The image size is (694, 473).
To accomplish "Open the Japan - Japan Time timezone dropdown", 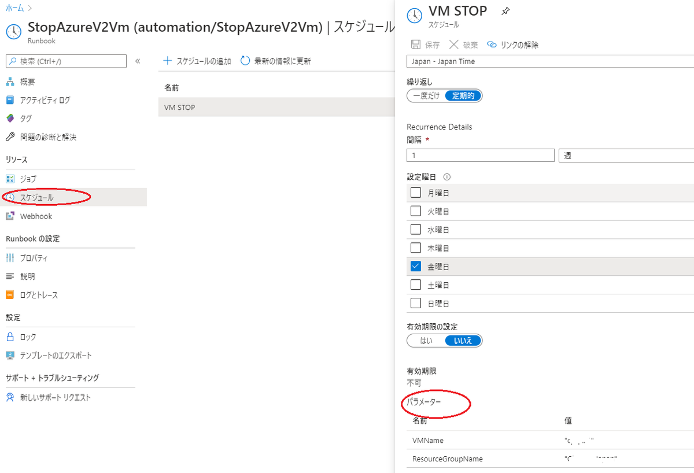I will click(x=550, y=61).
